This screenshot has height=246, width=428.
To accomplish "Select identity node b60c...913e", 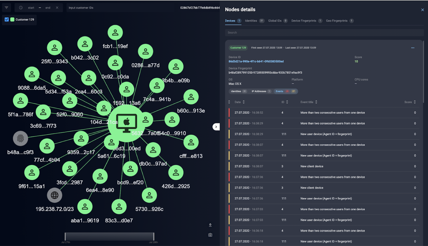I will pyautogui.click(x=191, y=97).
